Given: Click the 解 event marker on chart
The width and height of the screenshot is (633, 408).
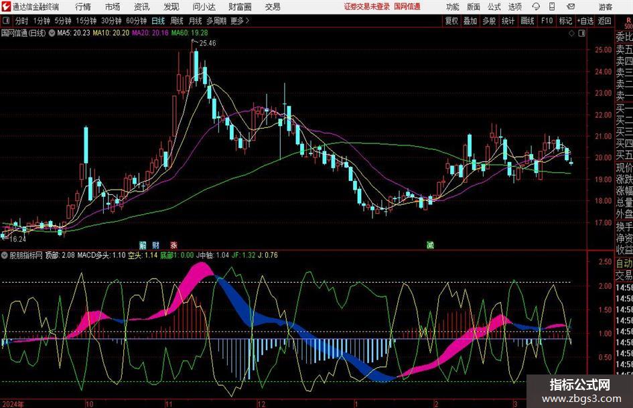Looking at the screenshot, I should 143,245.
